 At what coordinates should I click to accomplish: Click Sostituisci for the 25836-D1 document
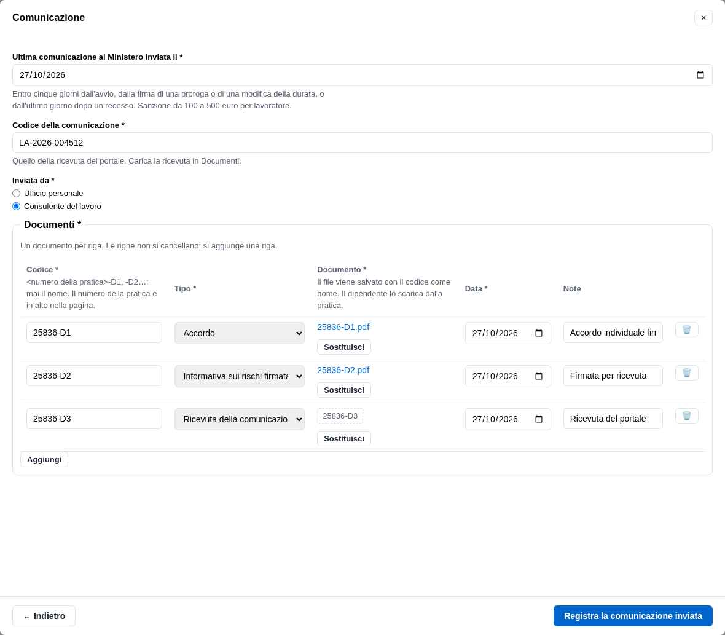point(344,347)
